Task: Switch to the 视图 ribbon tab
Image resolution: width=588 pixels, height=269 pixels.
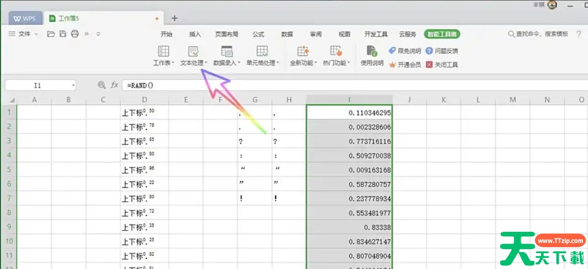Action: (x=344, y=34)
